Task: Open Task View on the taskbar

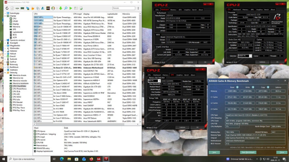Action: 54,159
